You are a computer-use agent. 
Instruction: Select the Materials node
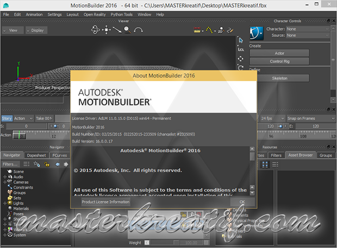tap(18, 208)
